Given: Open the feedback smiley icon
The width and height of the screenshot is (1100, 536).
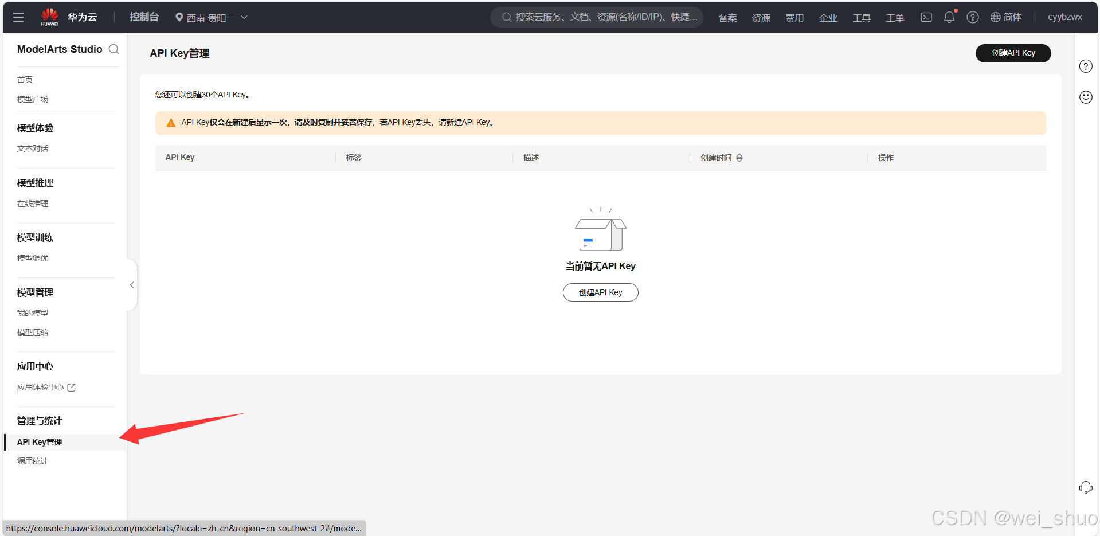Looking at the screenshot, I should point(1086,97).
